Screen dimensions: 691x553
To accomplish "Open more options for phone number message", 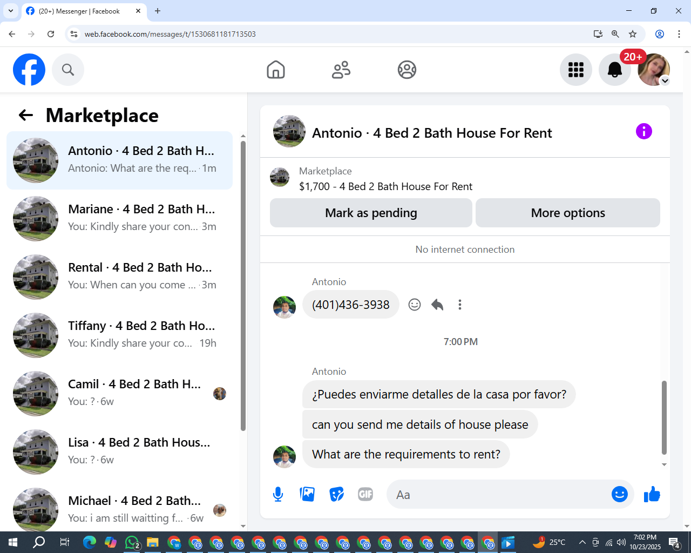I will click(x=460, y=305).
